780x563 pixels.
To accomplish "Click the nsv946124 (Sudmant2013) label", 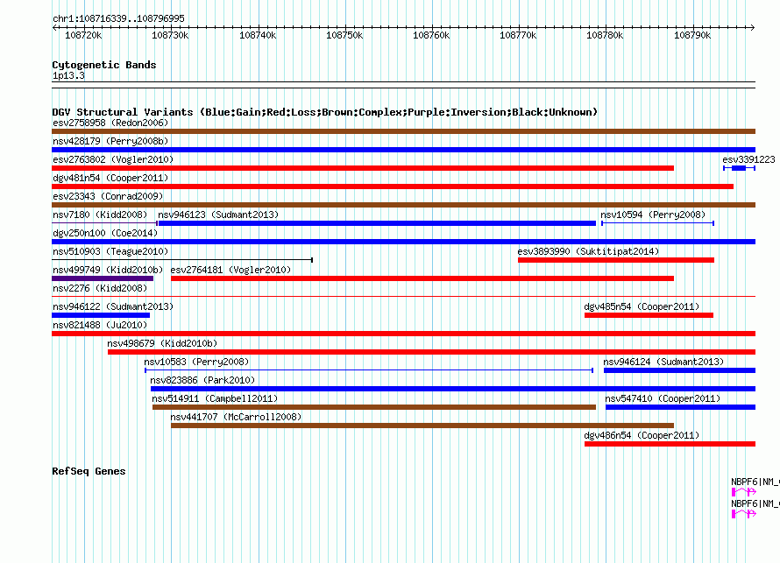I will [663, 362].
